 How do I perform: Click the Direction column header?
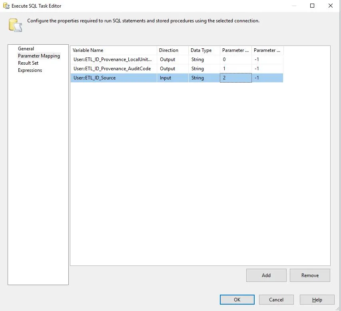(x=172, y=50)
